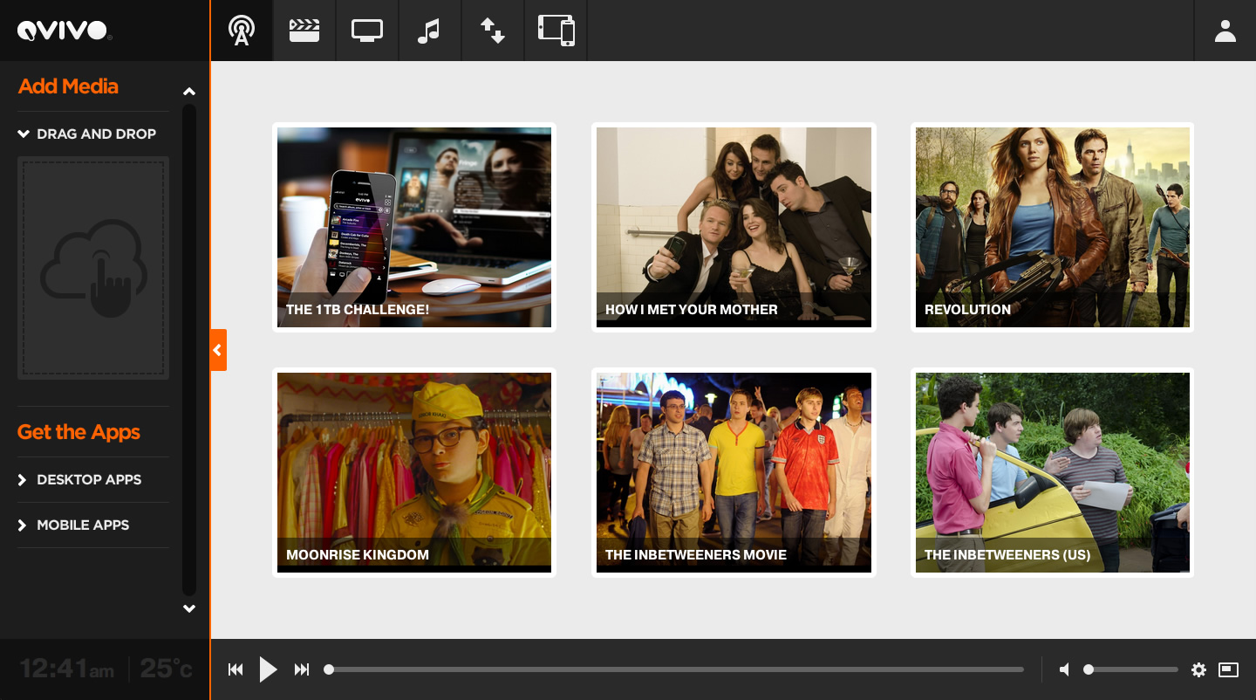
Task: Open the transfers up-down arrows icon
Action: (493, 31)
